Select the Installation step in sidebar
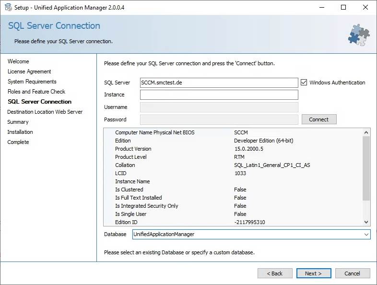Screen dimensions: 377x285 click(x=20, y=132)
